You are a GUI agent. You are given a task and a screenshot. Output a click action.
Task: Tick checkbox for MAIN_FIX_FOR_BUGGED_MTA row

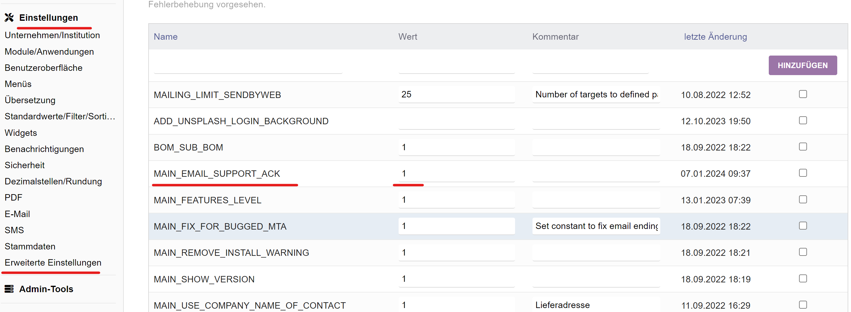pyautogui.click(x=803, y=226)
